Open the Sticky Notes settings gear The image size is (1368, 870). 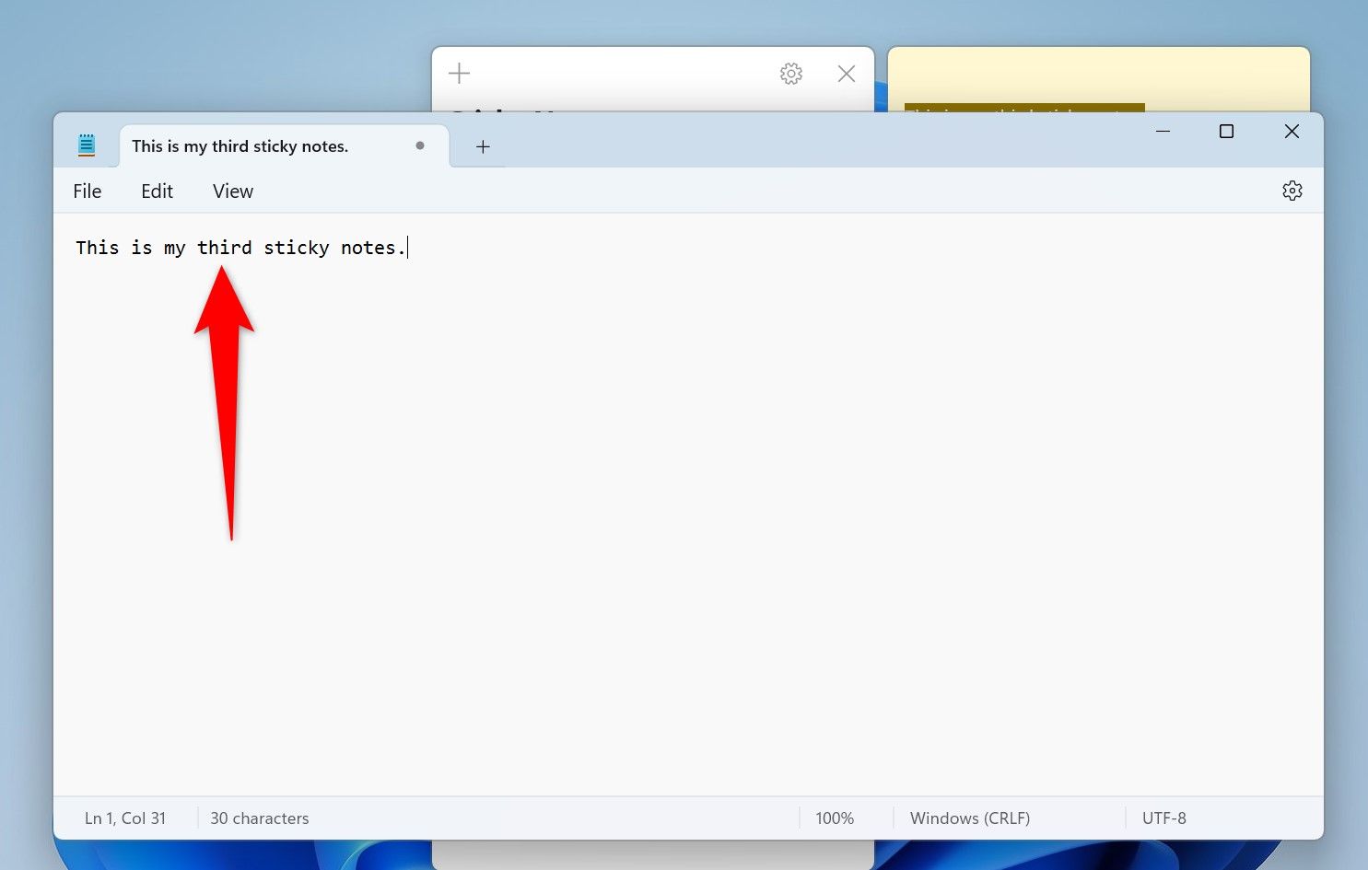pyautogui.click(x=791, y=74)
